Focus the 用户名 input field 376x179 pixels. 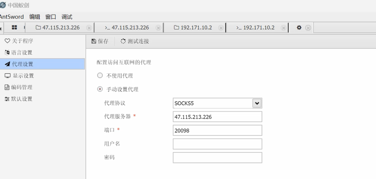pos(217,144)
